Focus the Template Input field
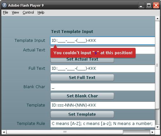Screen dimensions: 161x136 pos(103,41)
